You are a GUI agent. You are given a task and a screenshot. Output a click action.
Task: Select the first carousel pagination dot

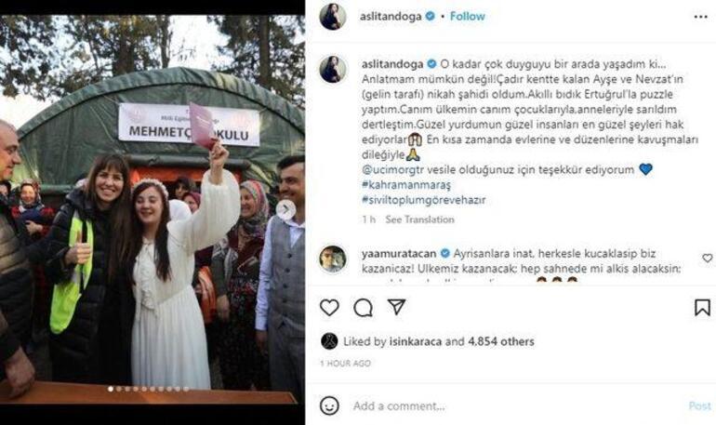[x=110, y=389]
